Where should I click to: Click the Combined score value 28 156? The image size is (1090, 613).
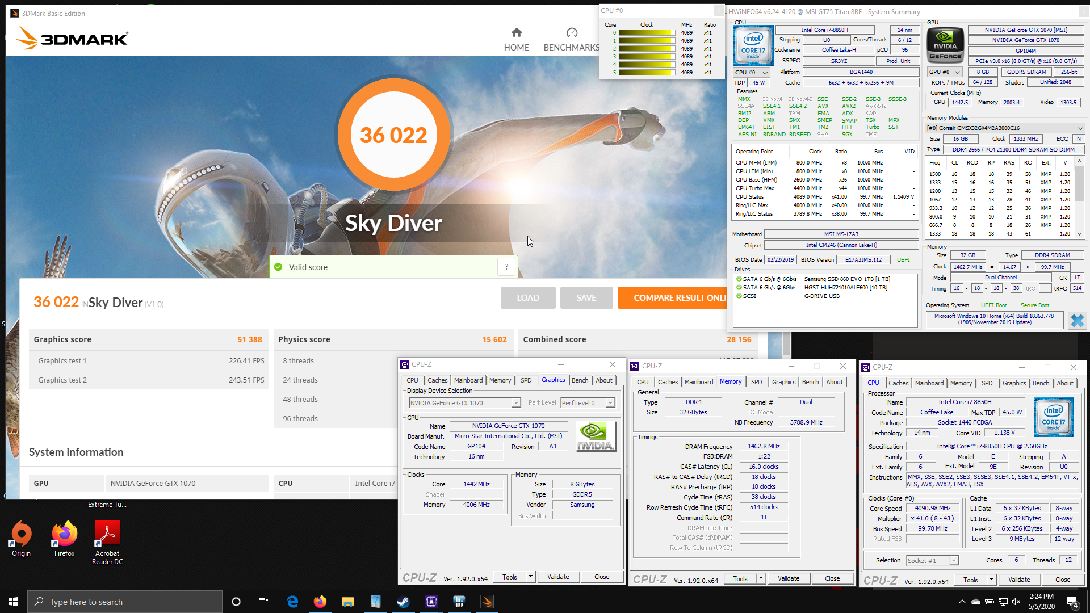739,339
